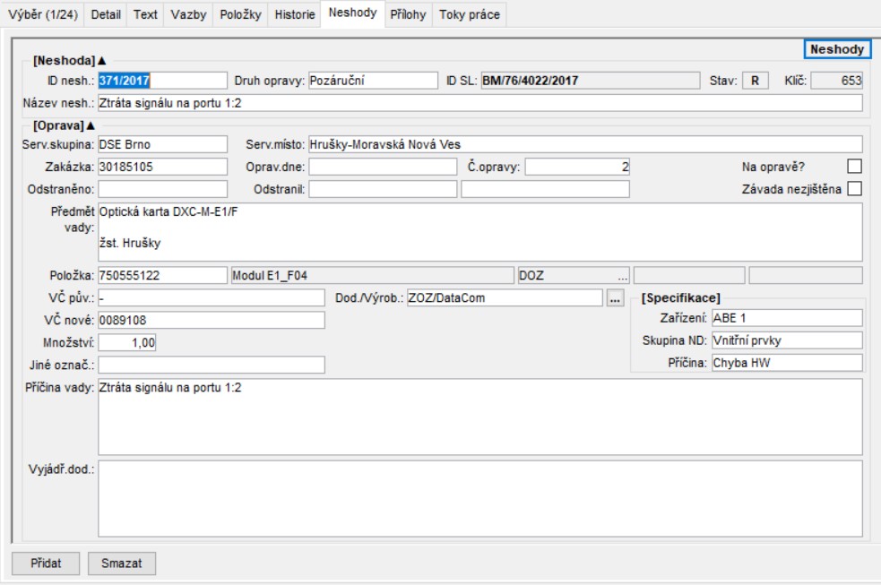This screenshot has width=881, height=585.
Task: Focus the Zakázka field with 30185105
Action: click(162, 167)
